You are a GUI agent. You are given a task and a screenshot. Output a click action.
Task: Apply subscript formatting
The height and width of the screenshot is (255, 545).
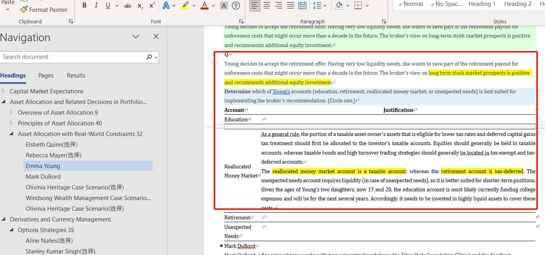[x=140, y=6]
